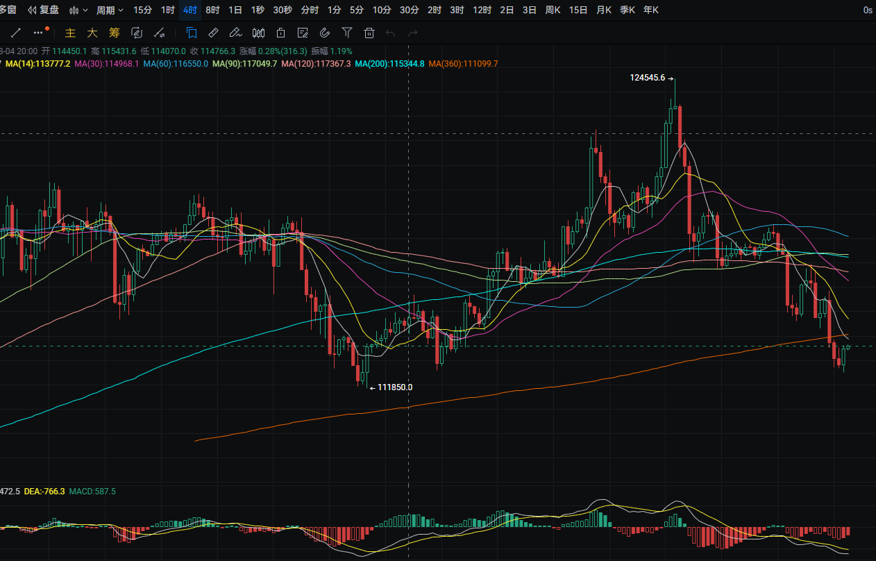Toggle the blue bookmark flag tool
876x561 pixels.
(x=192, y=32)
